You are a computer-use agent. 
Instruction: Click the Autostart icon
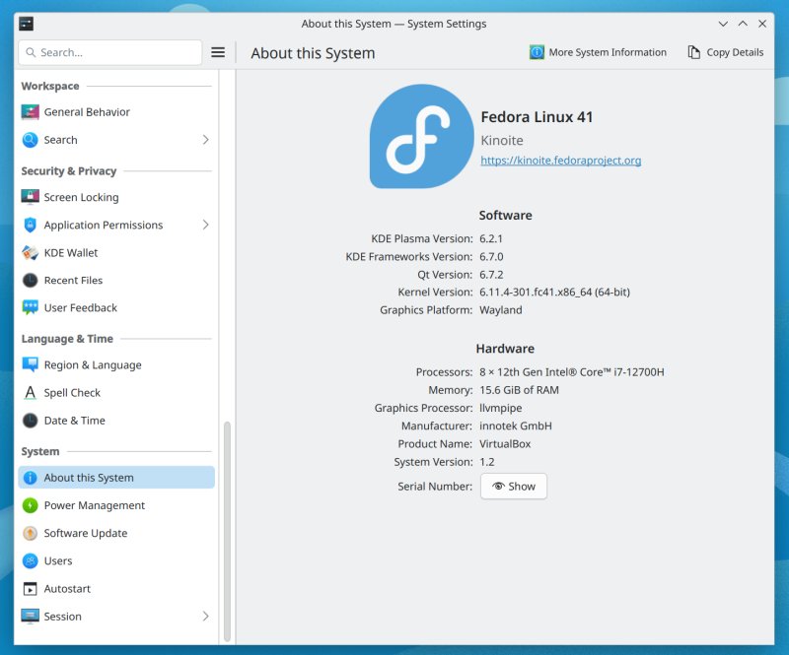pos(31,589)
